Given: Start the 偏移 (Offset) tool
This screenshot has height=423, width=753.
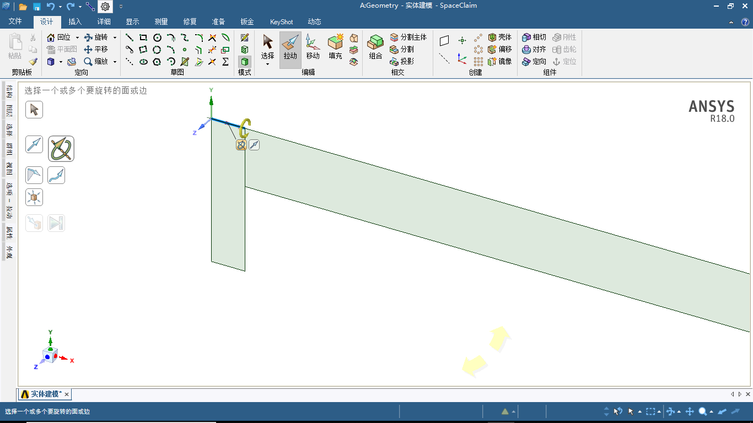Looking at the screenshot, I should [x=500, y=50].
